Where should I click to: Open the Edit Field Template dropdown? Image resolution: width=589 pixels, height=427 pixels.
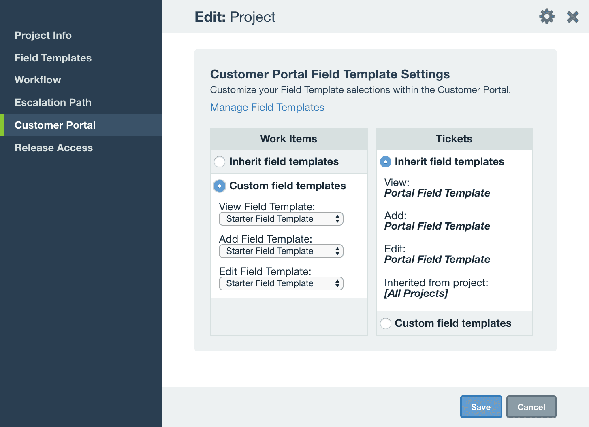281,283
